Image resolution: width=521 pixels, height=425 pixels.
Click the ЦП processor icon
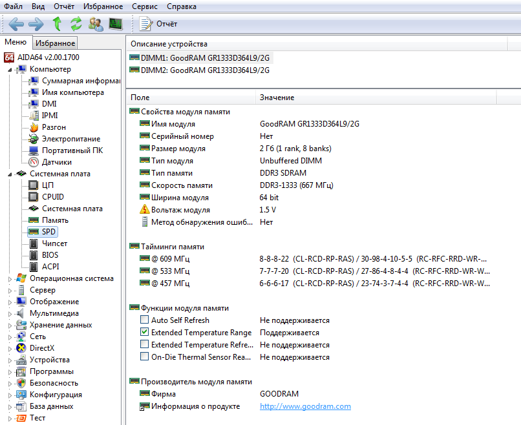point(34,185)
